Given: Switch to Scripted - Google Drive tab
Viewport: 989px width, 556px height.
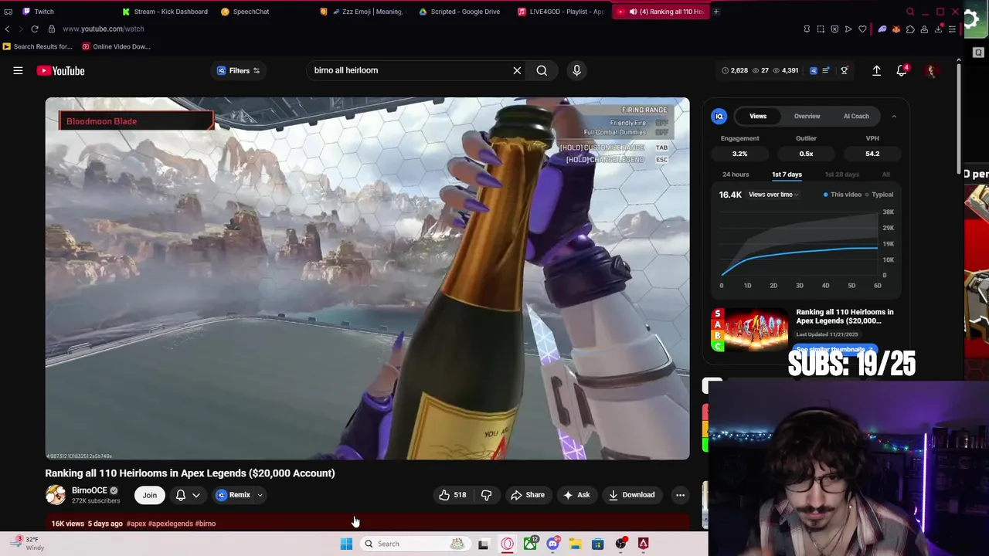Looking at the screenshot, I should (x=460, y=12).
